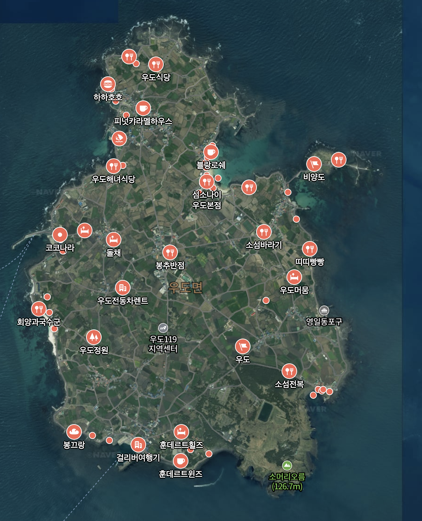This screenshot has height=521, width=422.
Task: Open the 소머리오름 green mountain marker
Action: 287,466
